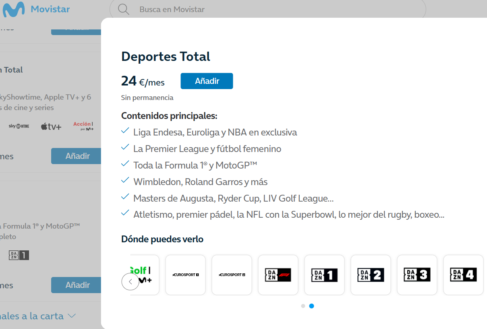This screenshot has height=329, width=487.
Task: Select the DAZN 3 channel logo
Action: tap(417, 275)
